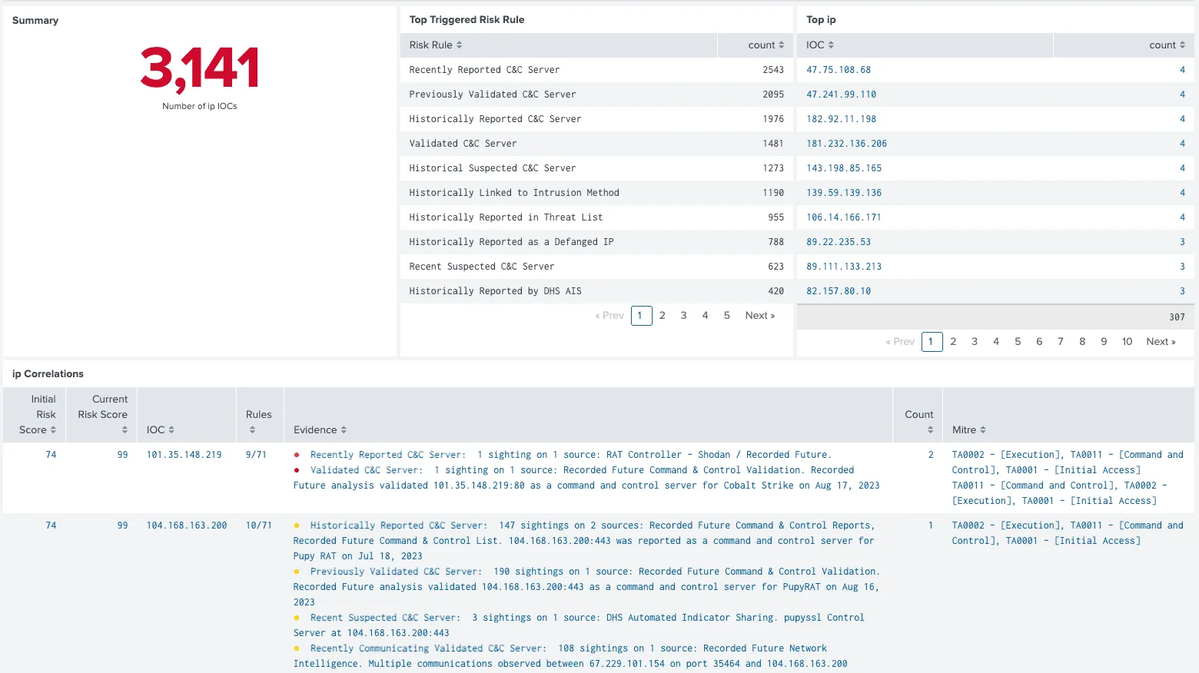1199x673 pixels.
Task: Open IOC details for 101.35.148.219
Action: click(x=184, y=454)
